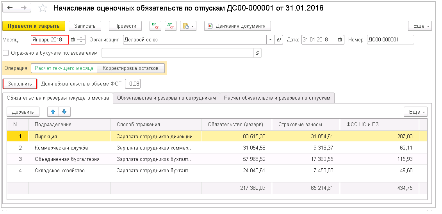Click the Месяц field showing Январь 2018
Viewport: 442px width, 214px height.
tap(50, 40)
